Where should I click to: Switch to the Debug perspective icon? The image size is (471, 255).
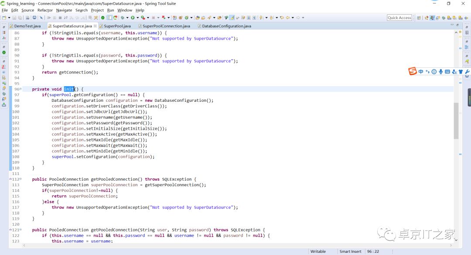[x=444, y=18]
